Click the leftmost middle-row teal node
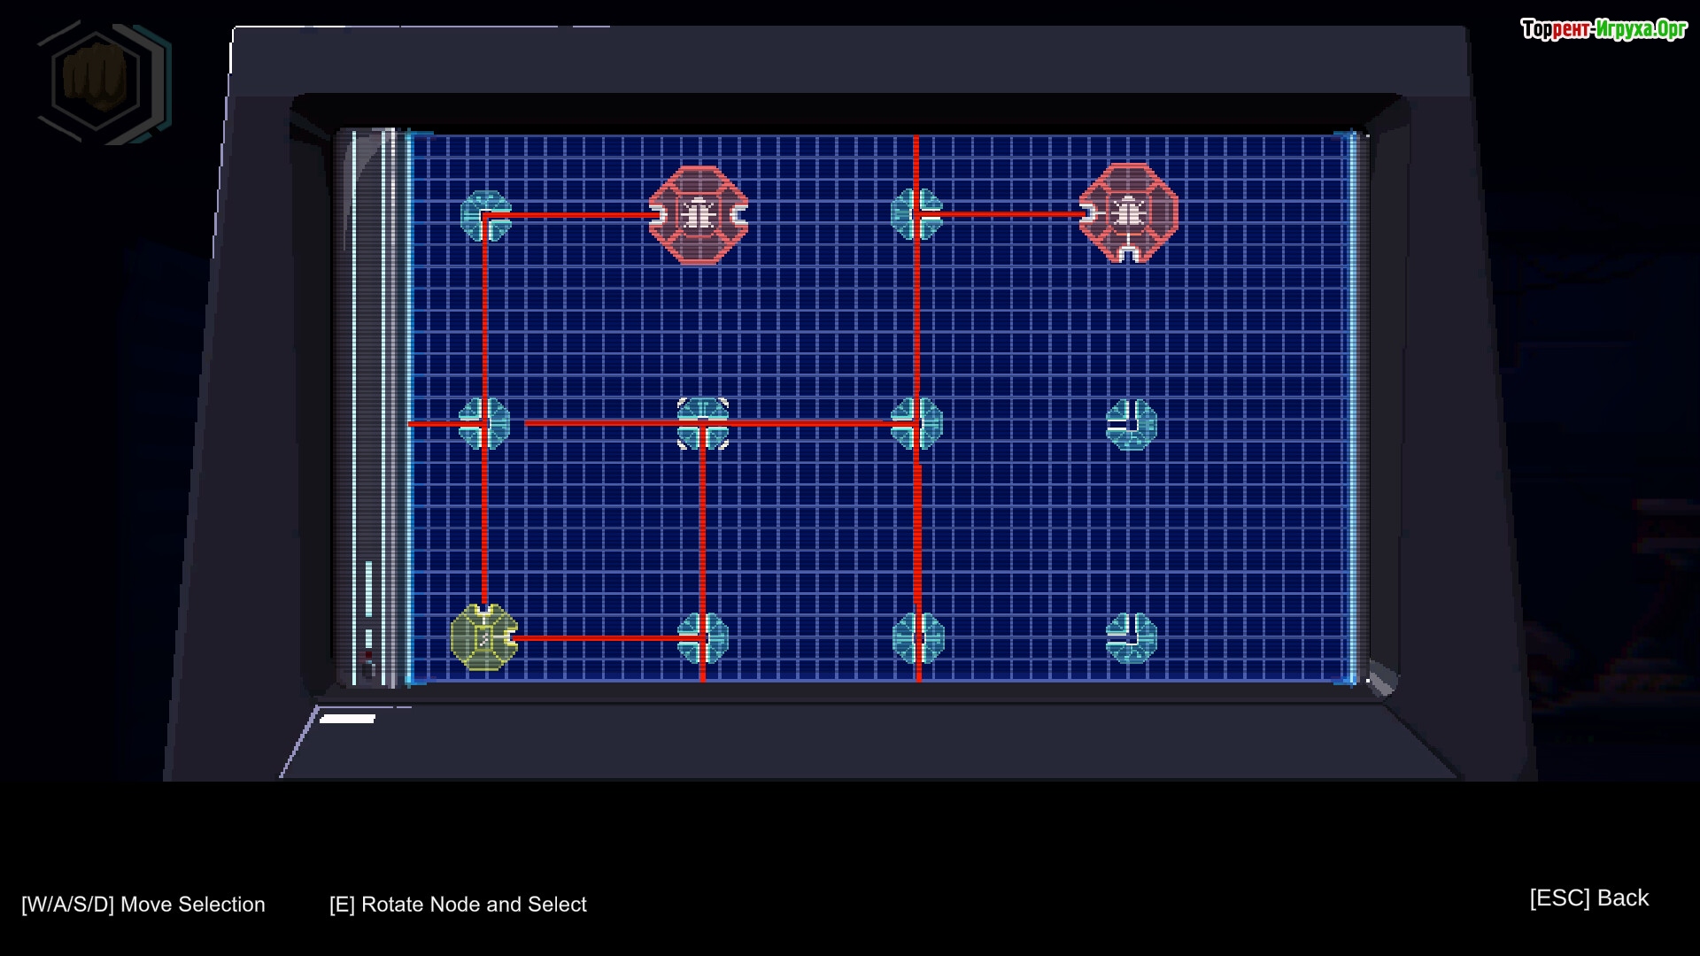Screen dimensions: 1700x956 (x=484, y=423)
